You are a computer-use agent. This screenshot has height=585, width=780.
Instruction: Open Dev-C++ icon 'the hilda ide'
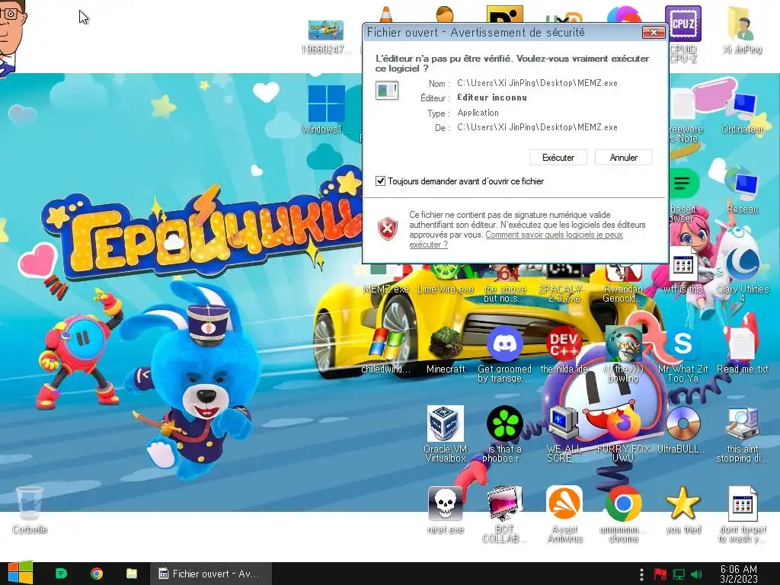coord(564,350)
